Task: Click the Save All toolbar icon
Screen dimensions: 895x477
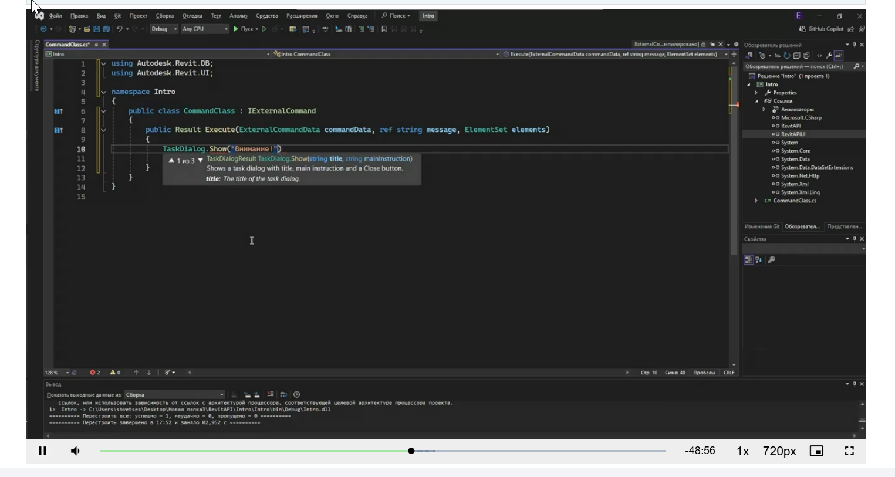Action: tap(106, 29)
